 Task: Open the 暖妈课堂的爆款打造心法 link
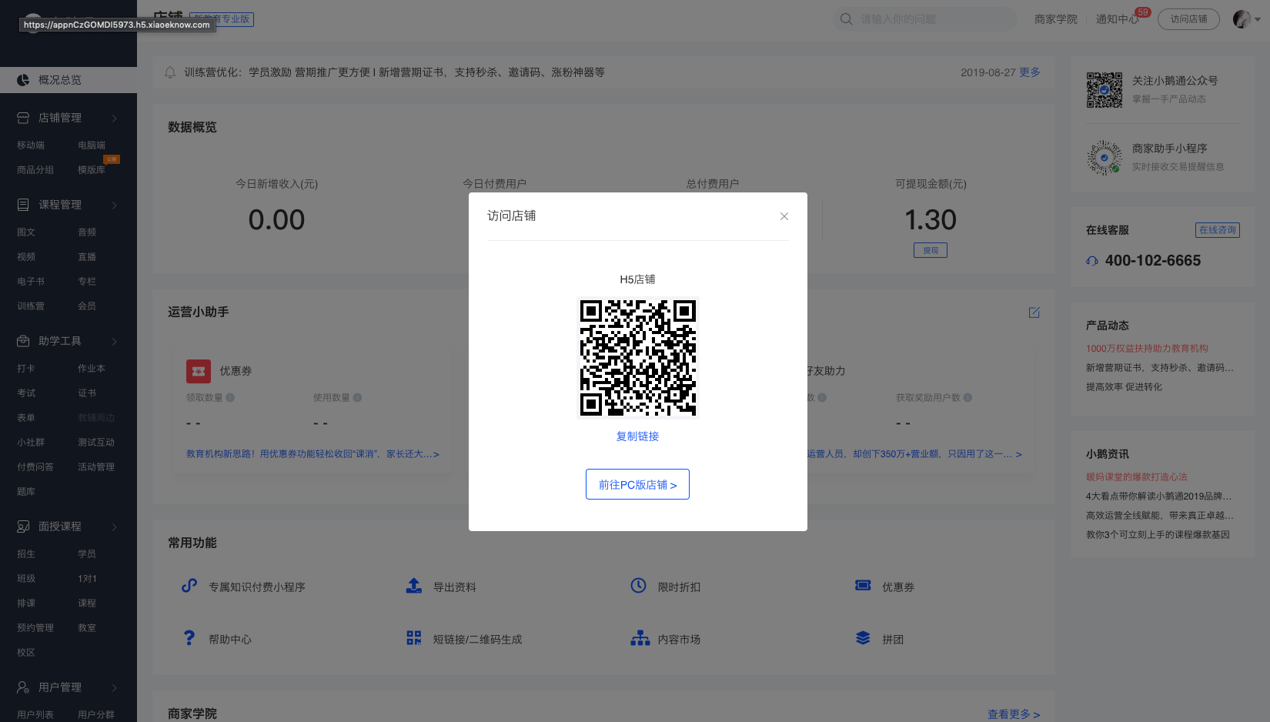click(x=1137, y=477)
